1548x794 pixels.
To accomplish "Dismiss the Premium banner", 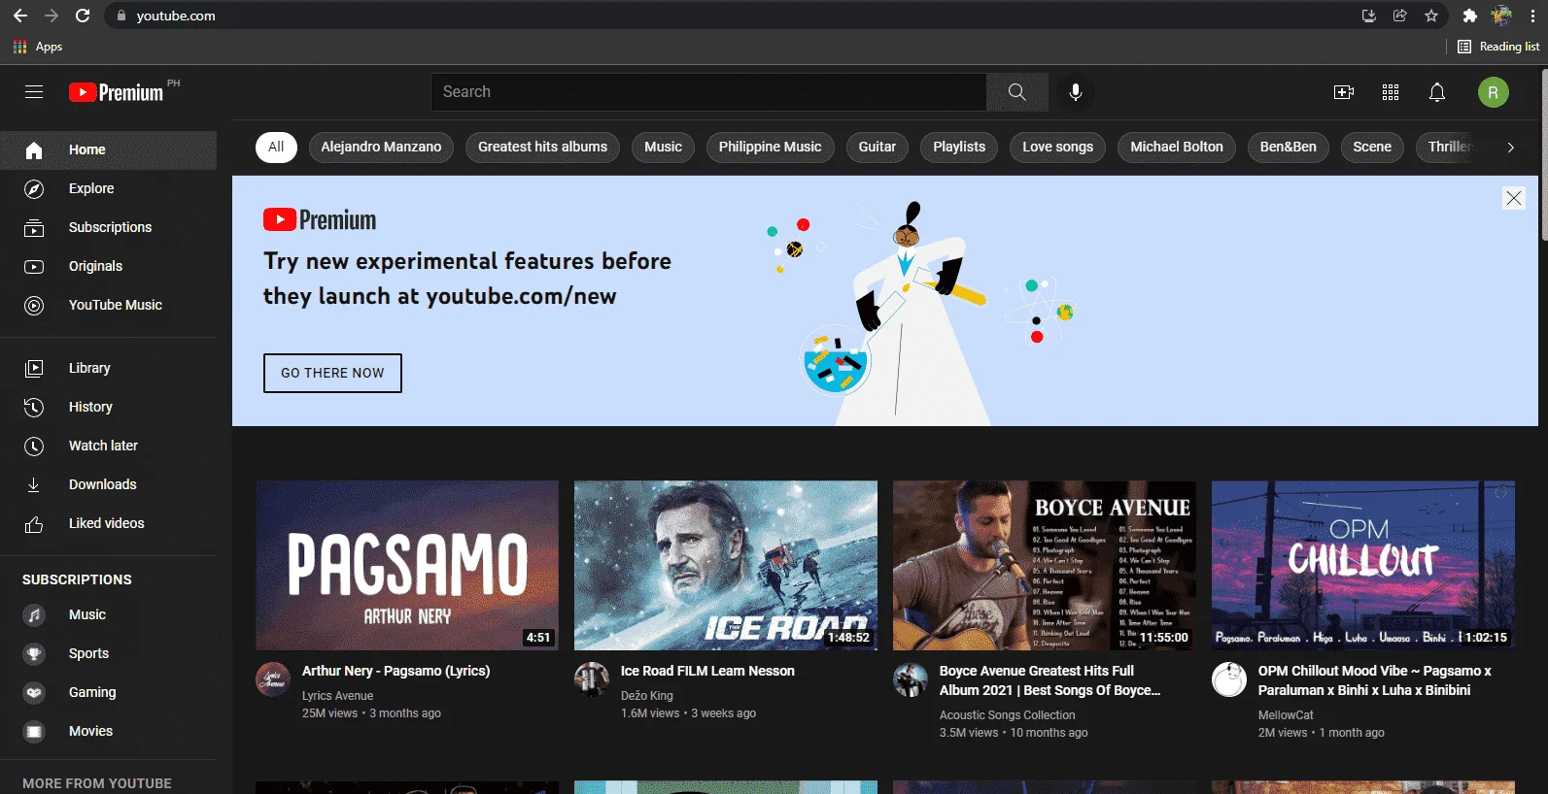I will tap(1514, 198).
